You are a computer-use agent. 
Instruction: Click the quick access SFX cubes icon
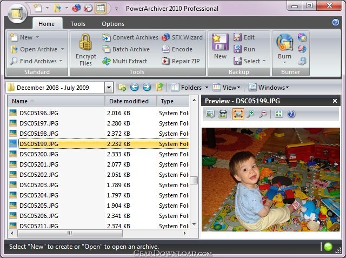pyautogui.click(x=77, y=8)
